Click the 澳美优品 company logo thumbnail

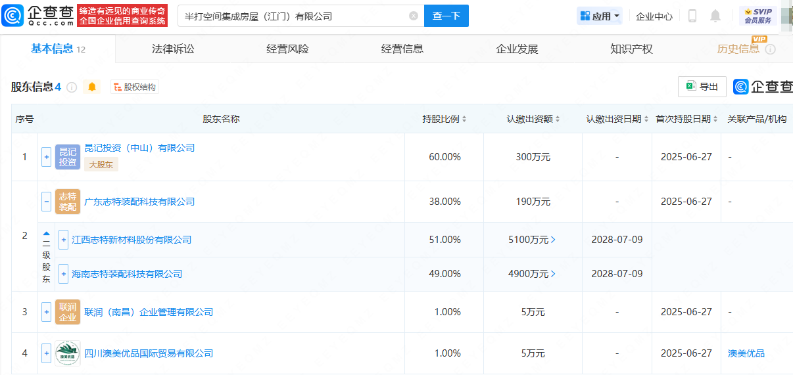[x=68, y=353]
